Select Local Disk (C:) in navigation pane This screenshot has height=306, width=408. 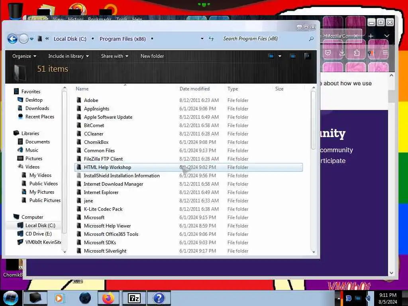coord(36,226)
